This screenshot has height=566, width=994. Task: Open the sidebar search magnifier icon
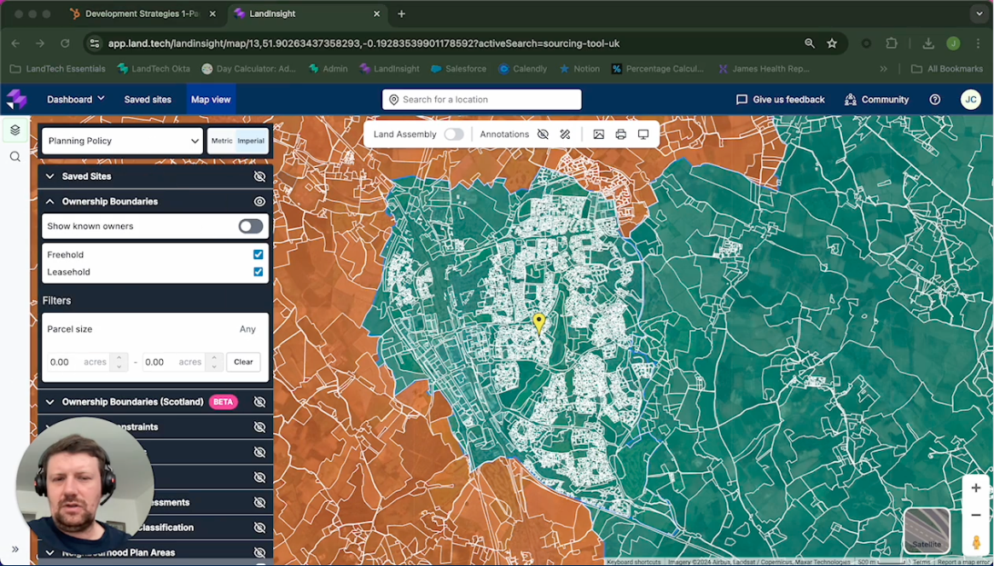click(15, 157)
